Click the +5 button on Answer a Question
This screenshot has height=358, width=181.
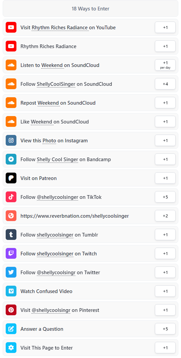coord(165,329)
